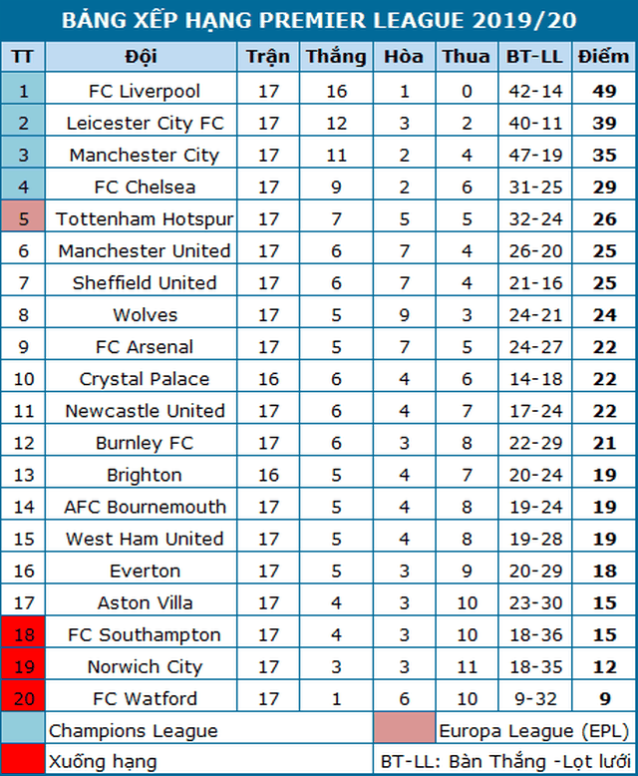Click the Điểm column header

pos(605,57)
